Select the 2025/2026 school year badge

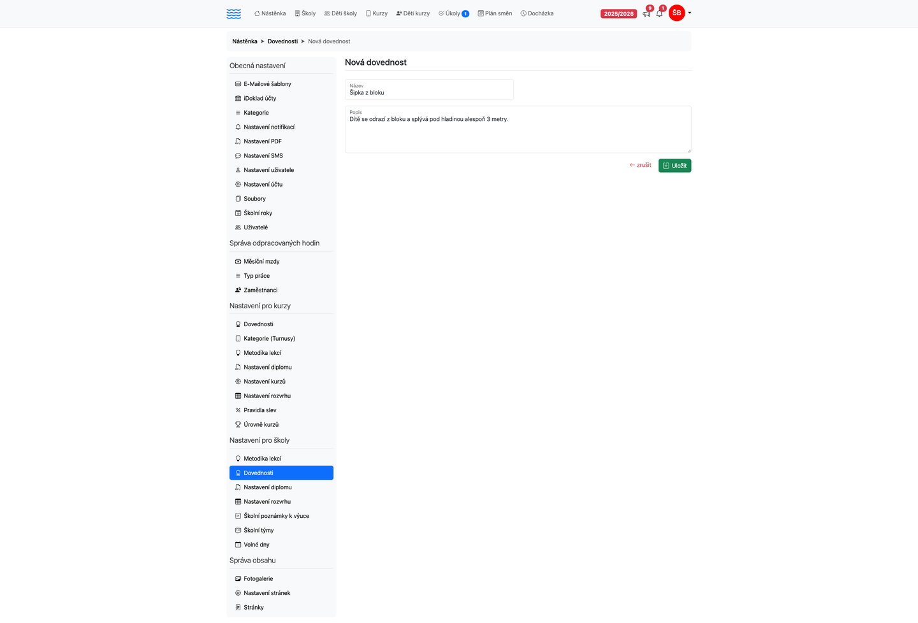point(618,13)
